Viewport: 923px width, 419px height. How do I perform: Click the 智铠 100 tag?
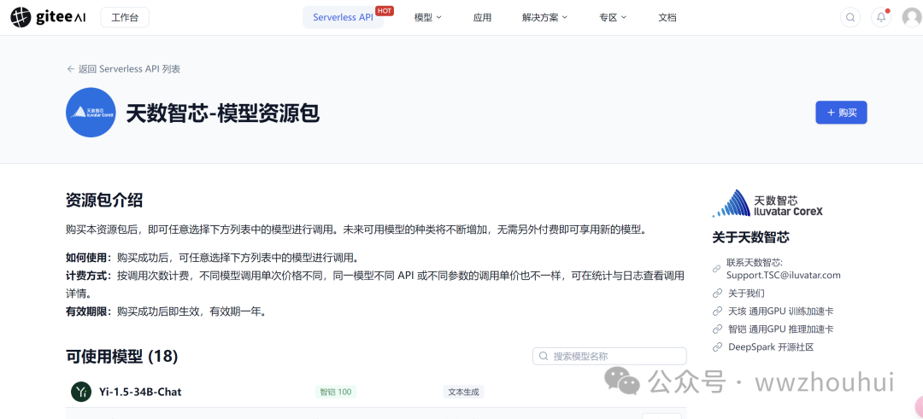click(336, 392)
